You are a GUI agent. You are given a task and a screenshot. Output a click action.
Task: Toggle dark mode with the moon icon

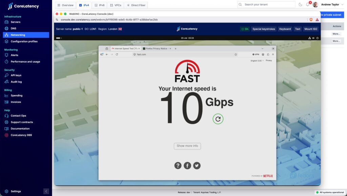(300, 4)
